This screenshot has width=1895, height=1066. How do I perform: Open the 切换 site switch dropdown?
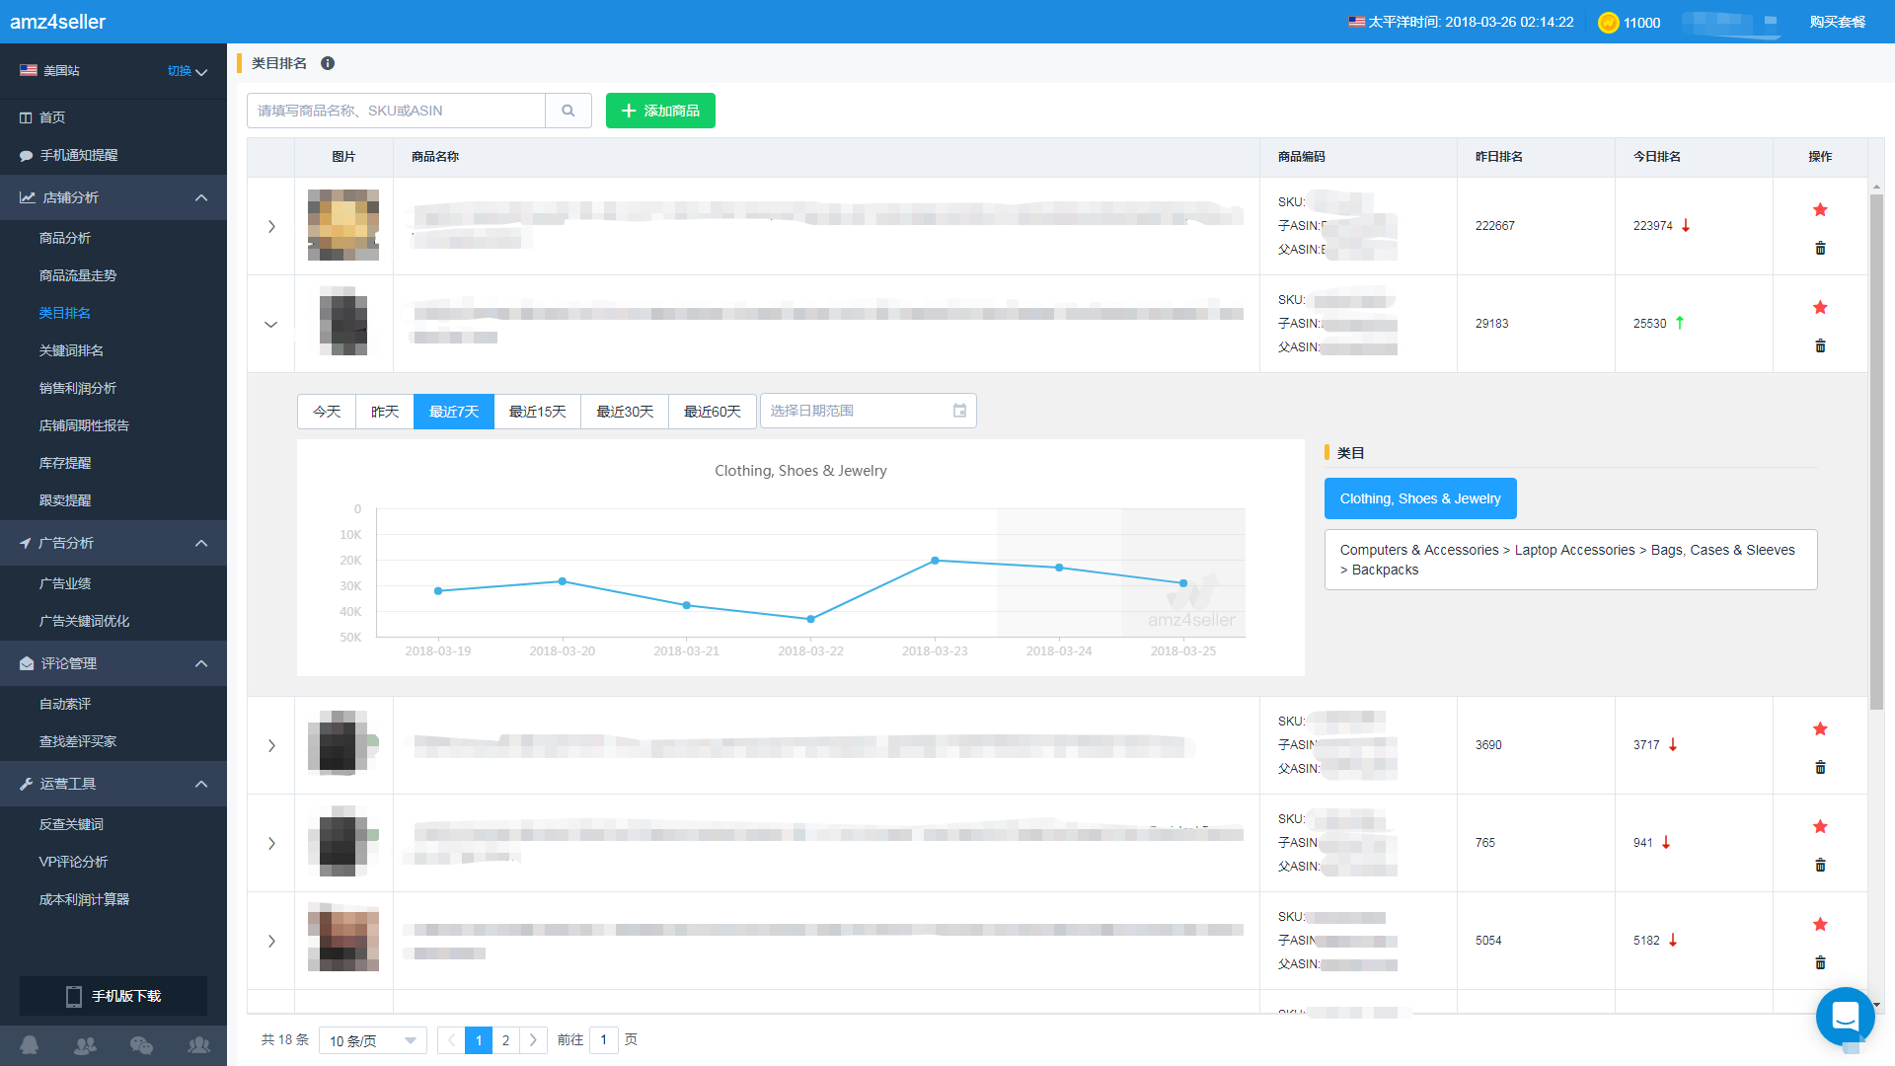point(188,71)
